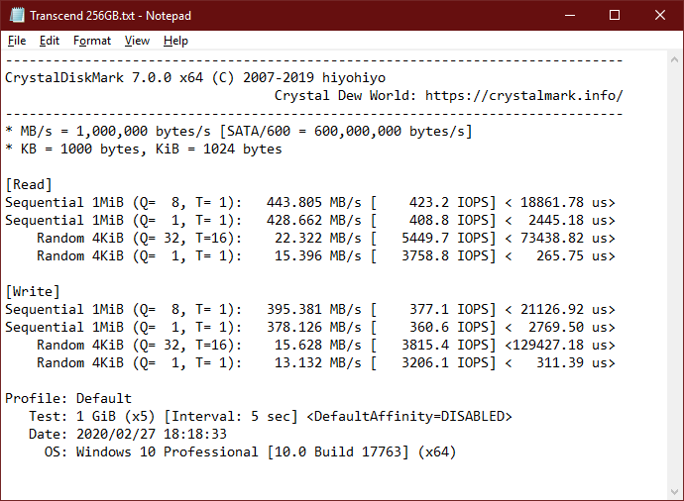Click the Date 2020/02/27 line

pos(128,434)
